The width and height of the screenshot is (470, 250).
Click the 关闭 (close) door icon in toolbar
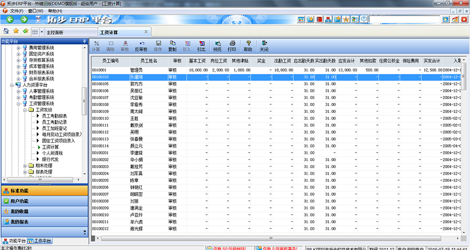[264, 45]
